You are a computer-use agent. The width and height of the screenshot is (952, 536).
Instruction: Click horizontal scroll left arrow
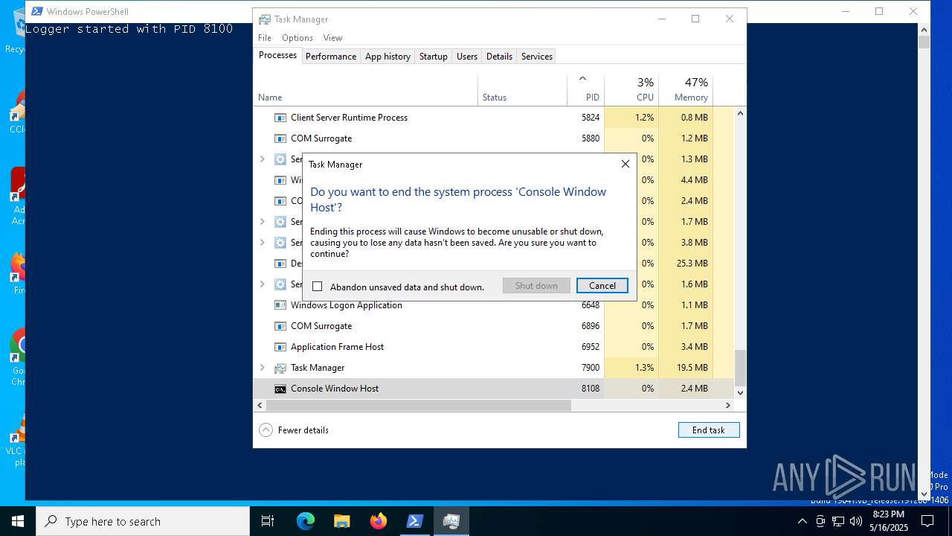[x=260, y=406]
